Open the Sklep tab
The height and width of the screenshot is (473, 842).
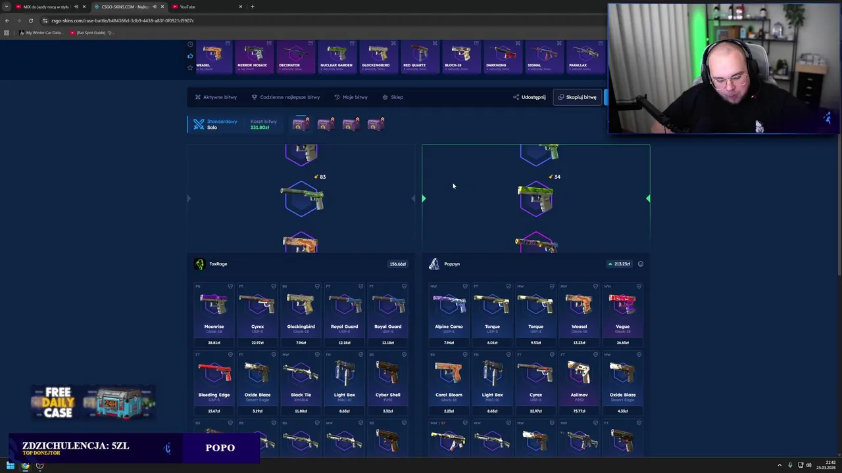[393, 97]
